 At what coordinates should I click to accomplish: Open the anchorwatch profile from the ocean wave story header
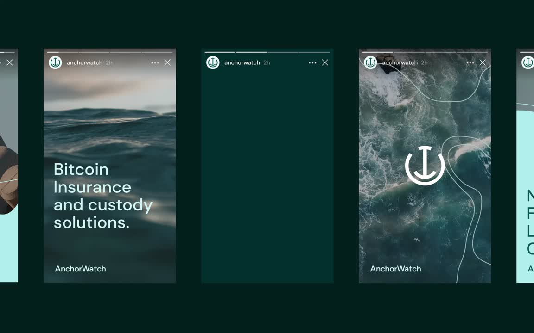[x=400, y=62]
